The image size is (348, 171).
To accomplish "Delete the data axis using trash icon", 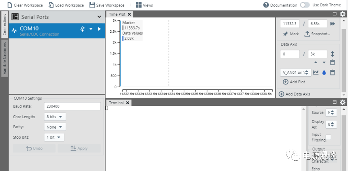I will coord(332,63).
